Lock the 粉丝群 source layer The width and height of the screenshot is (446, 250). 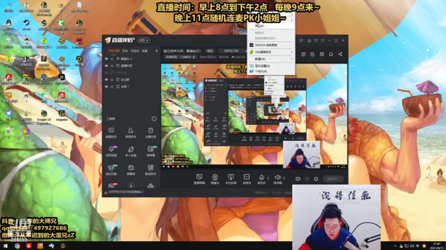pyautogui.click(x=112, y=79)
